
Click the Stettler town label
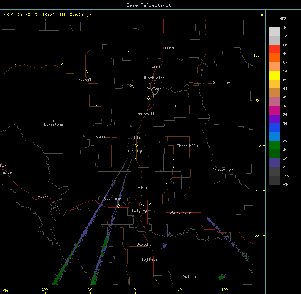click(221, 83)
